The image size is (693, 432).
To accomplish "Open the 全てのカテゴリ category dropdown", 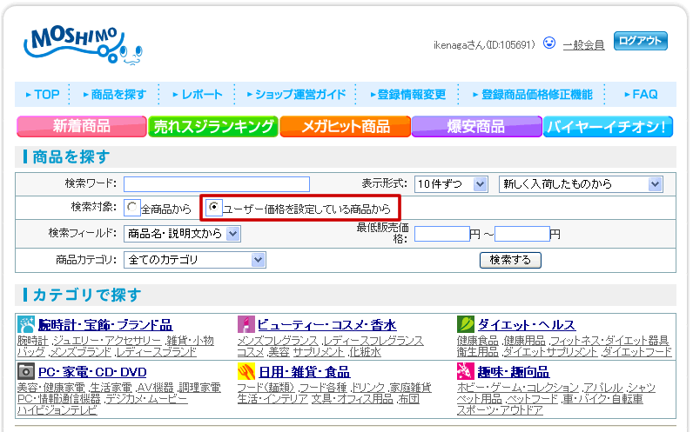I will coord(195,260).
